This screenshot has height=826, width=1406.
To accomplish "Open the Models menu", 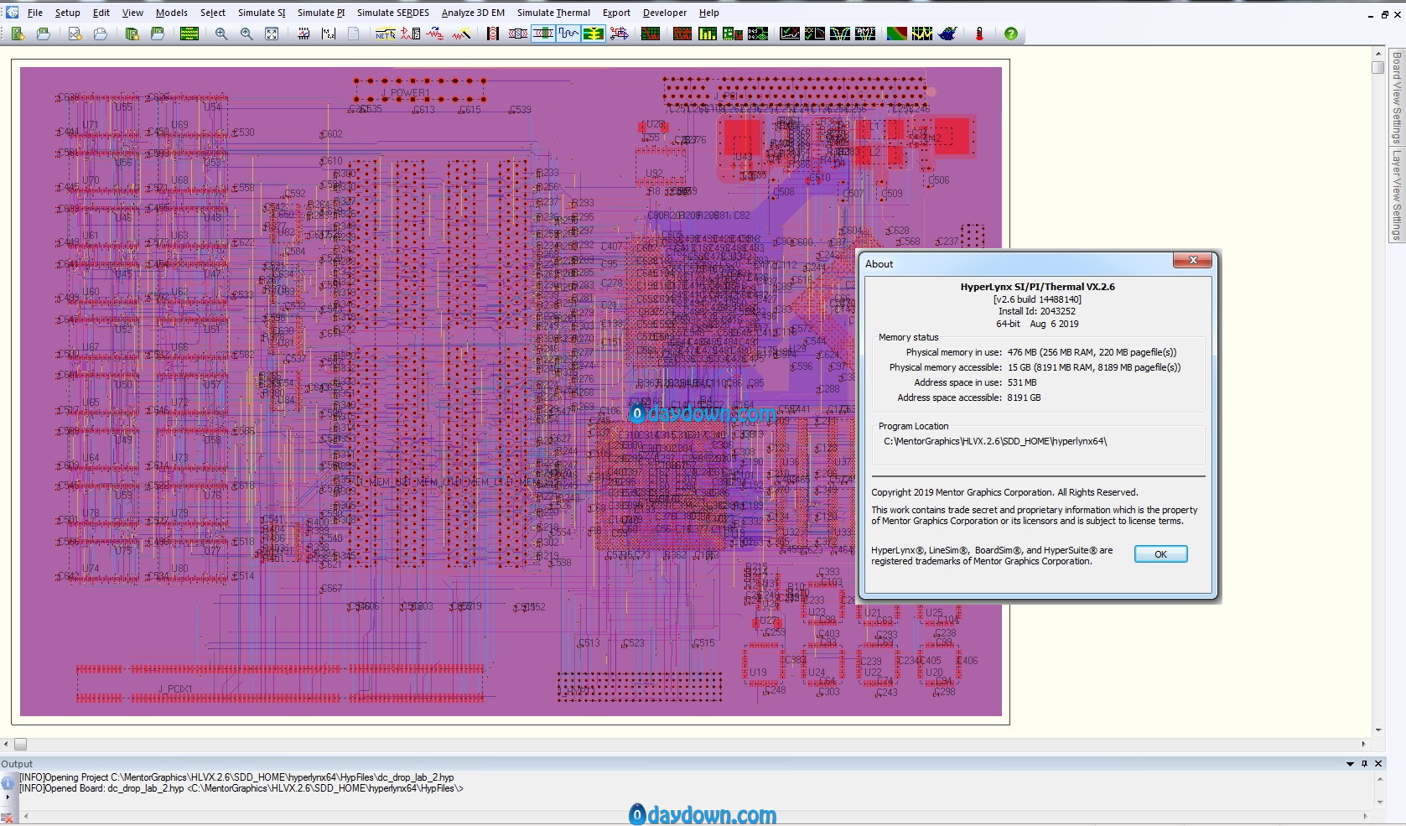I will click(x=172, y=13).
